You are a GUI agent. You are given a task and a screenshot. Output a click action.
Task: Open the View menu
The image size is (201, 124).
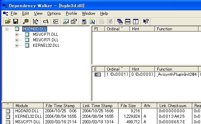(38, 13)
